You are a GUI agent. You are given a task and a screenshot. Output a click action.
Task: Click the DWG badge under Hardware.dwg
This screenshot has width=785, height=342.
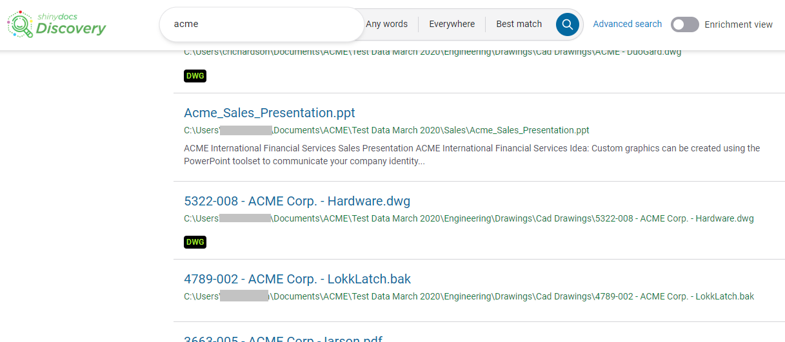tap(195, 242)
